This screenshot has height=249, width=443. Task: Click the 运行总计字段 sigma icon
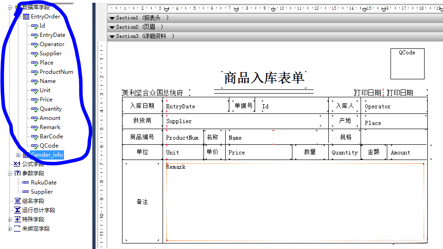point(17,210)
